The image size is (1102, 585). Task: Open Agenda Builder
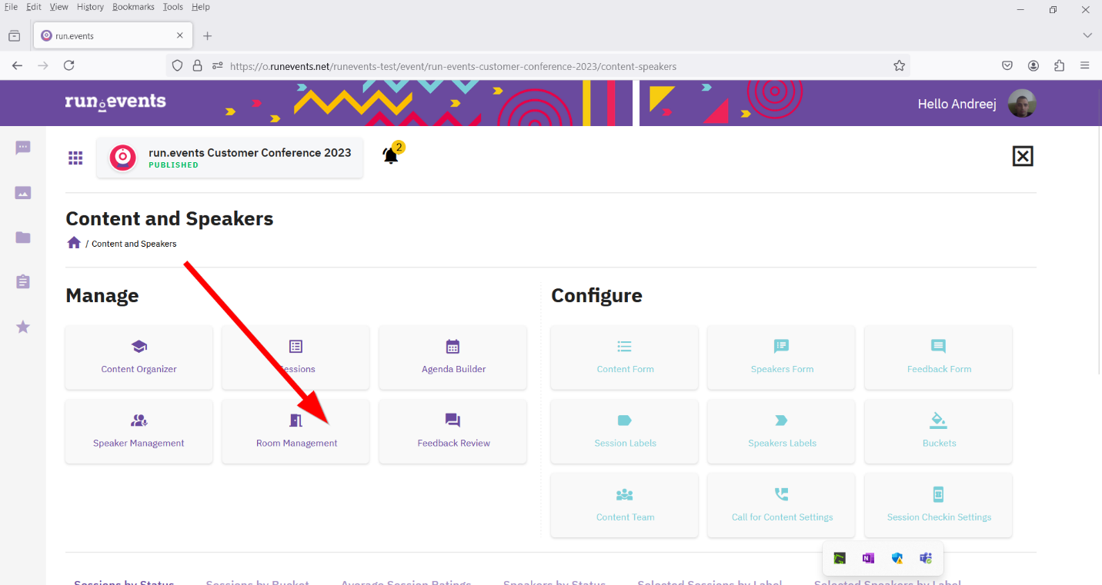pos(453,357)
